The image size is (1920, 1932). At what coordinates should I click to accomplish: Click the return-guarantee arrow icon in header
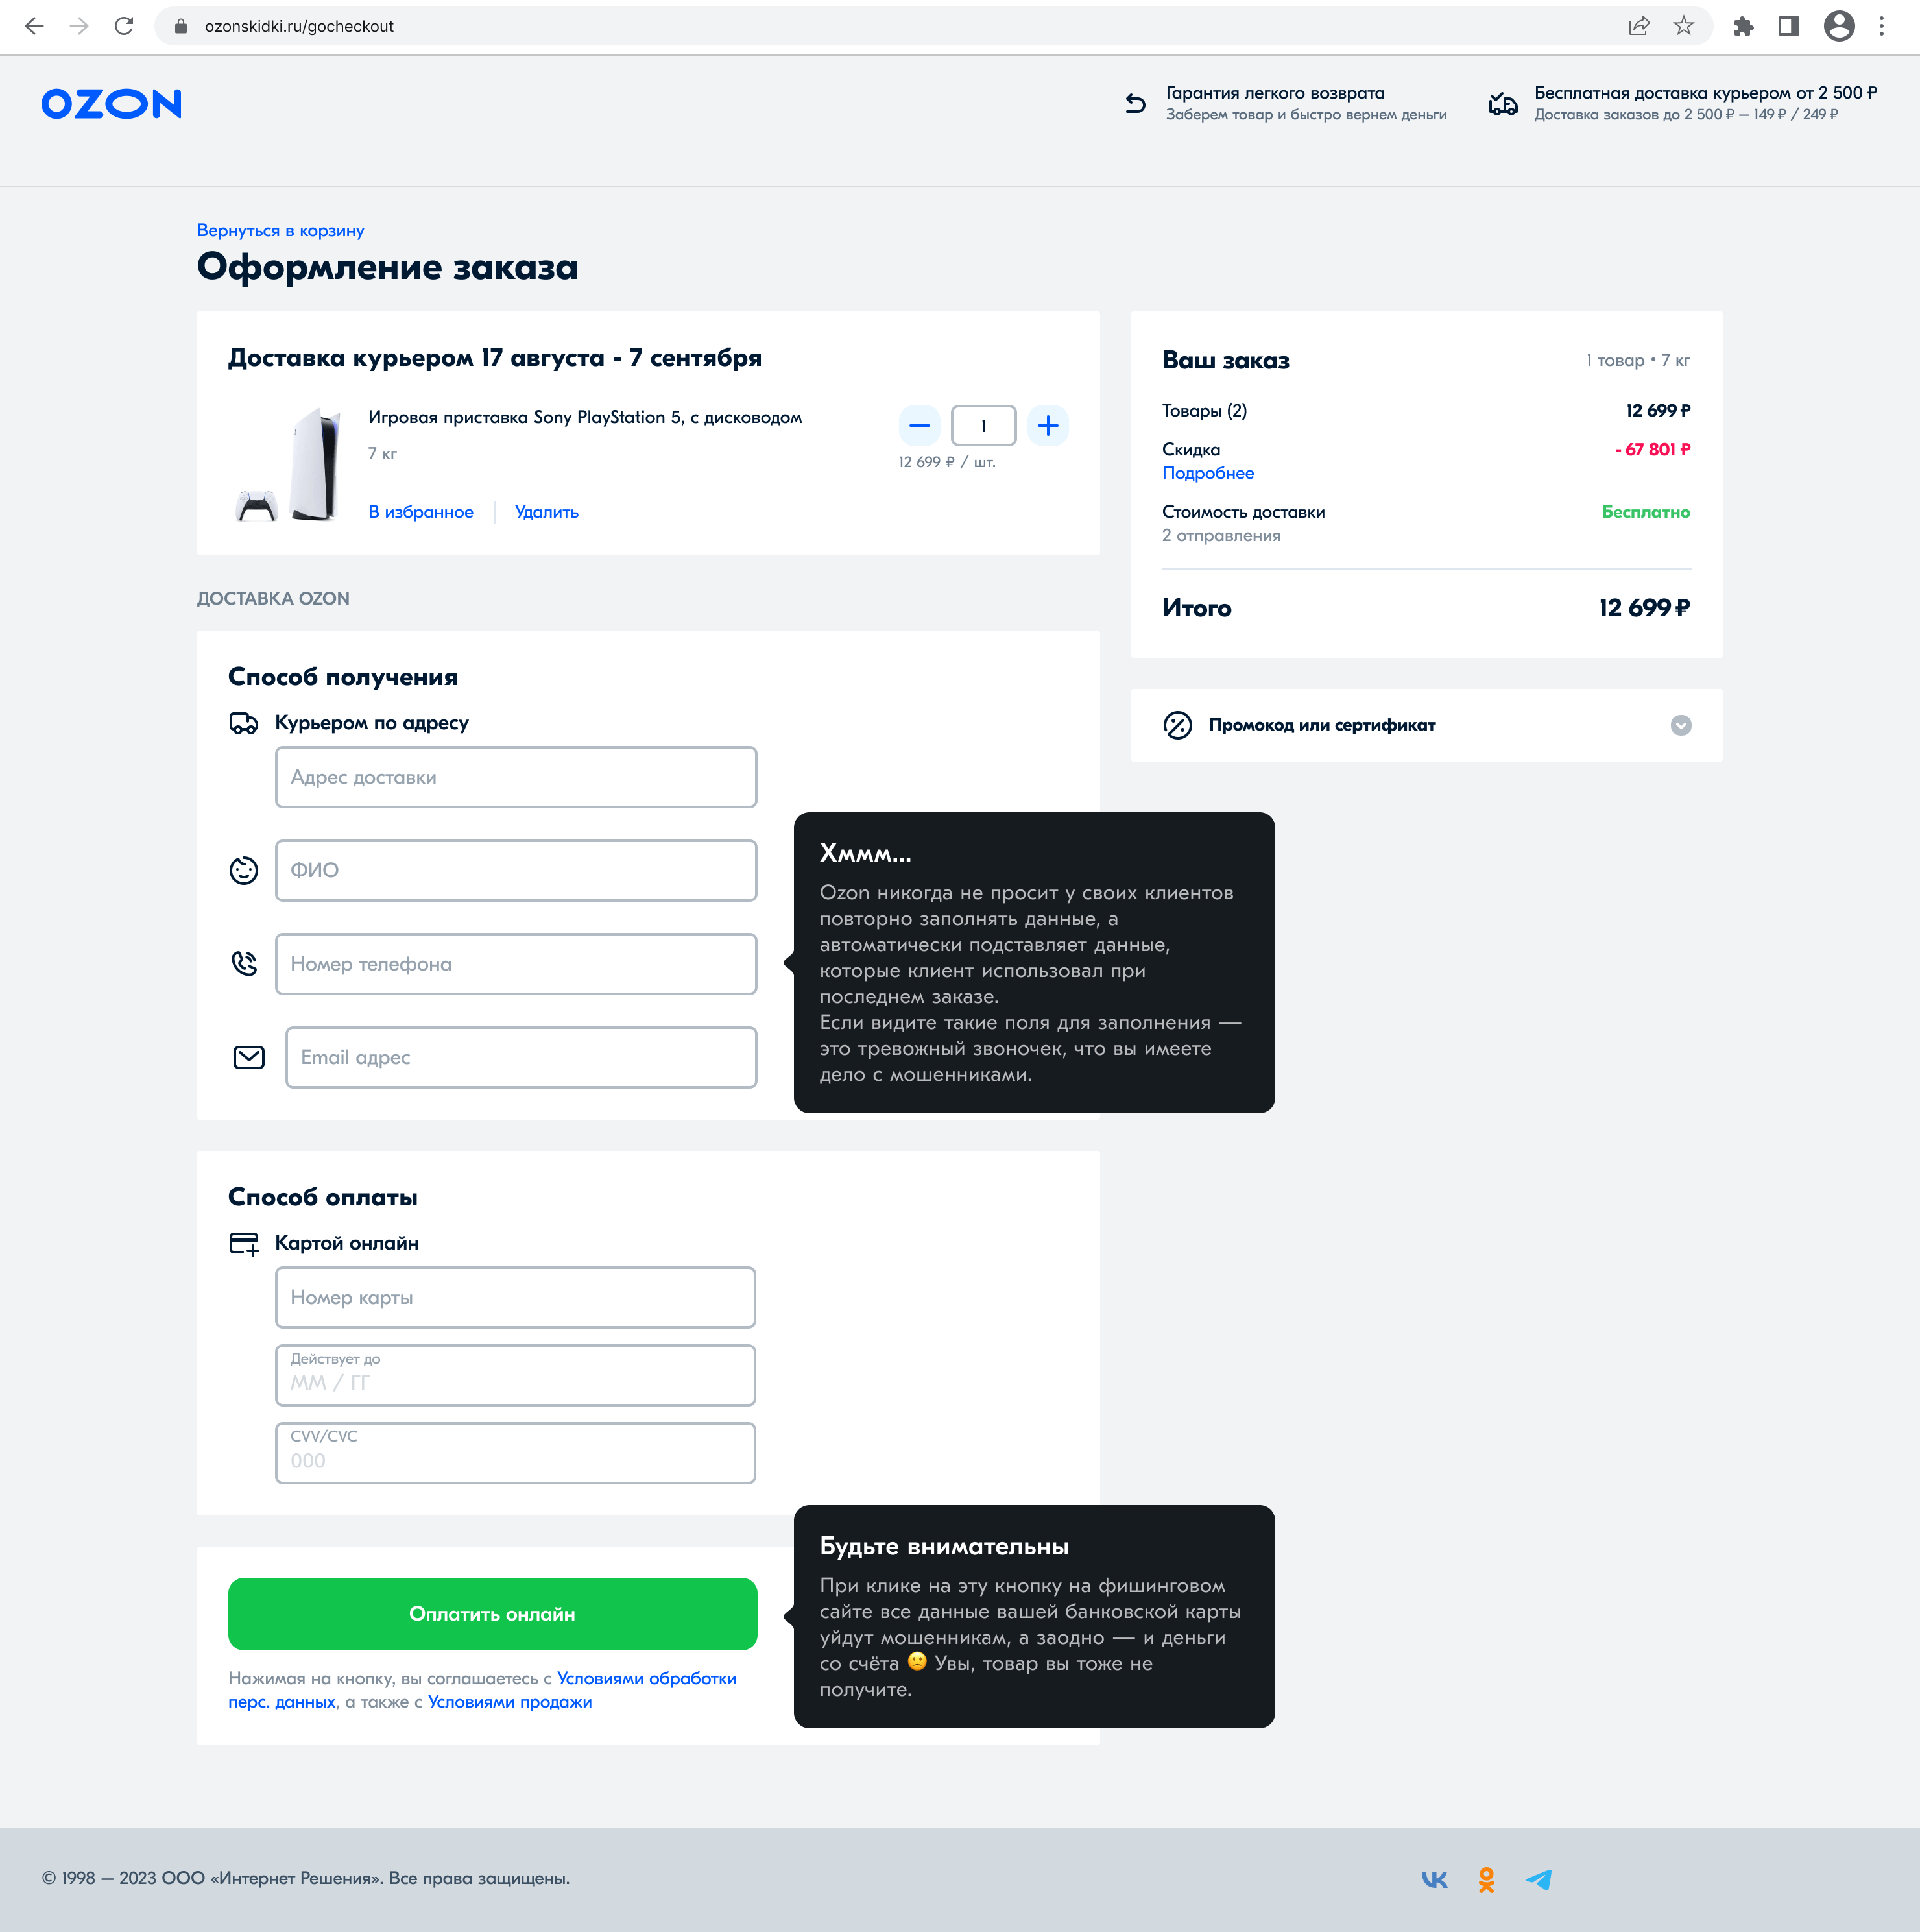1135,103
